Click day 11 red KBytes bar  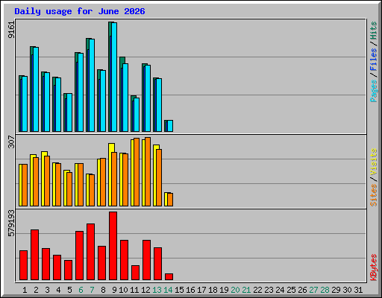point(135,273)
